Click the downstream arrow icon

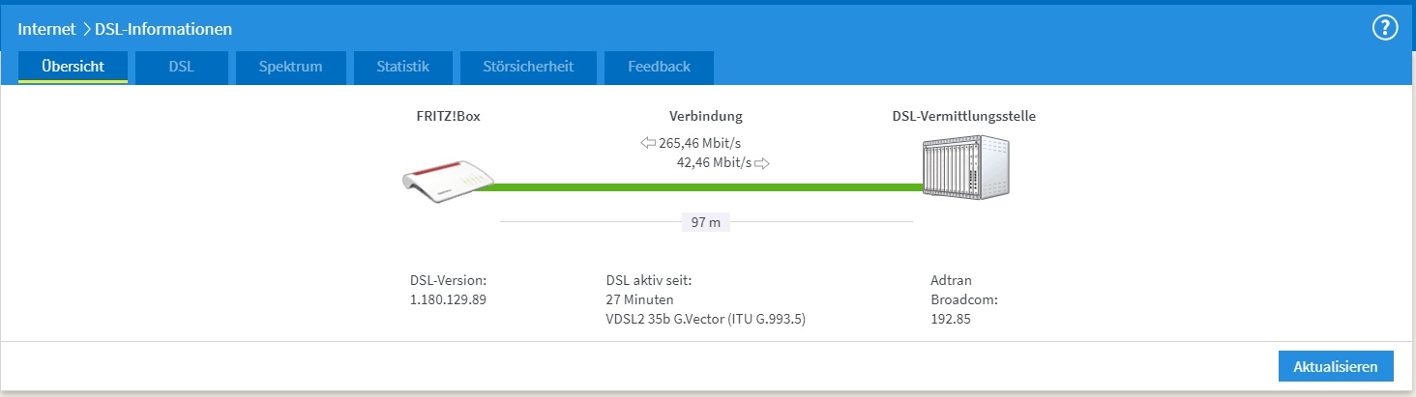[648, 143]
